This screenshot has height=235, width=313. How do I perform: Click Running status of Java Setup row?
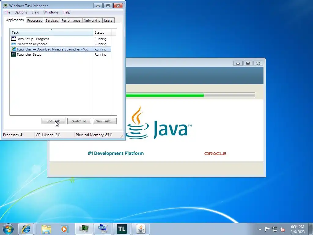click(100, 39)
